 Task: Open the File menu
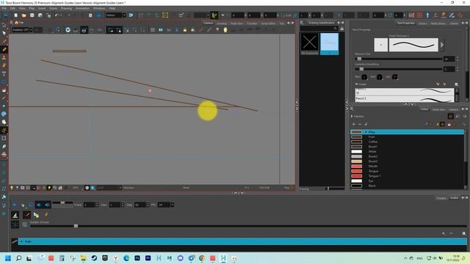pyautogui.click(x=4, y=8)
